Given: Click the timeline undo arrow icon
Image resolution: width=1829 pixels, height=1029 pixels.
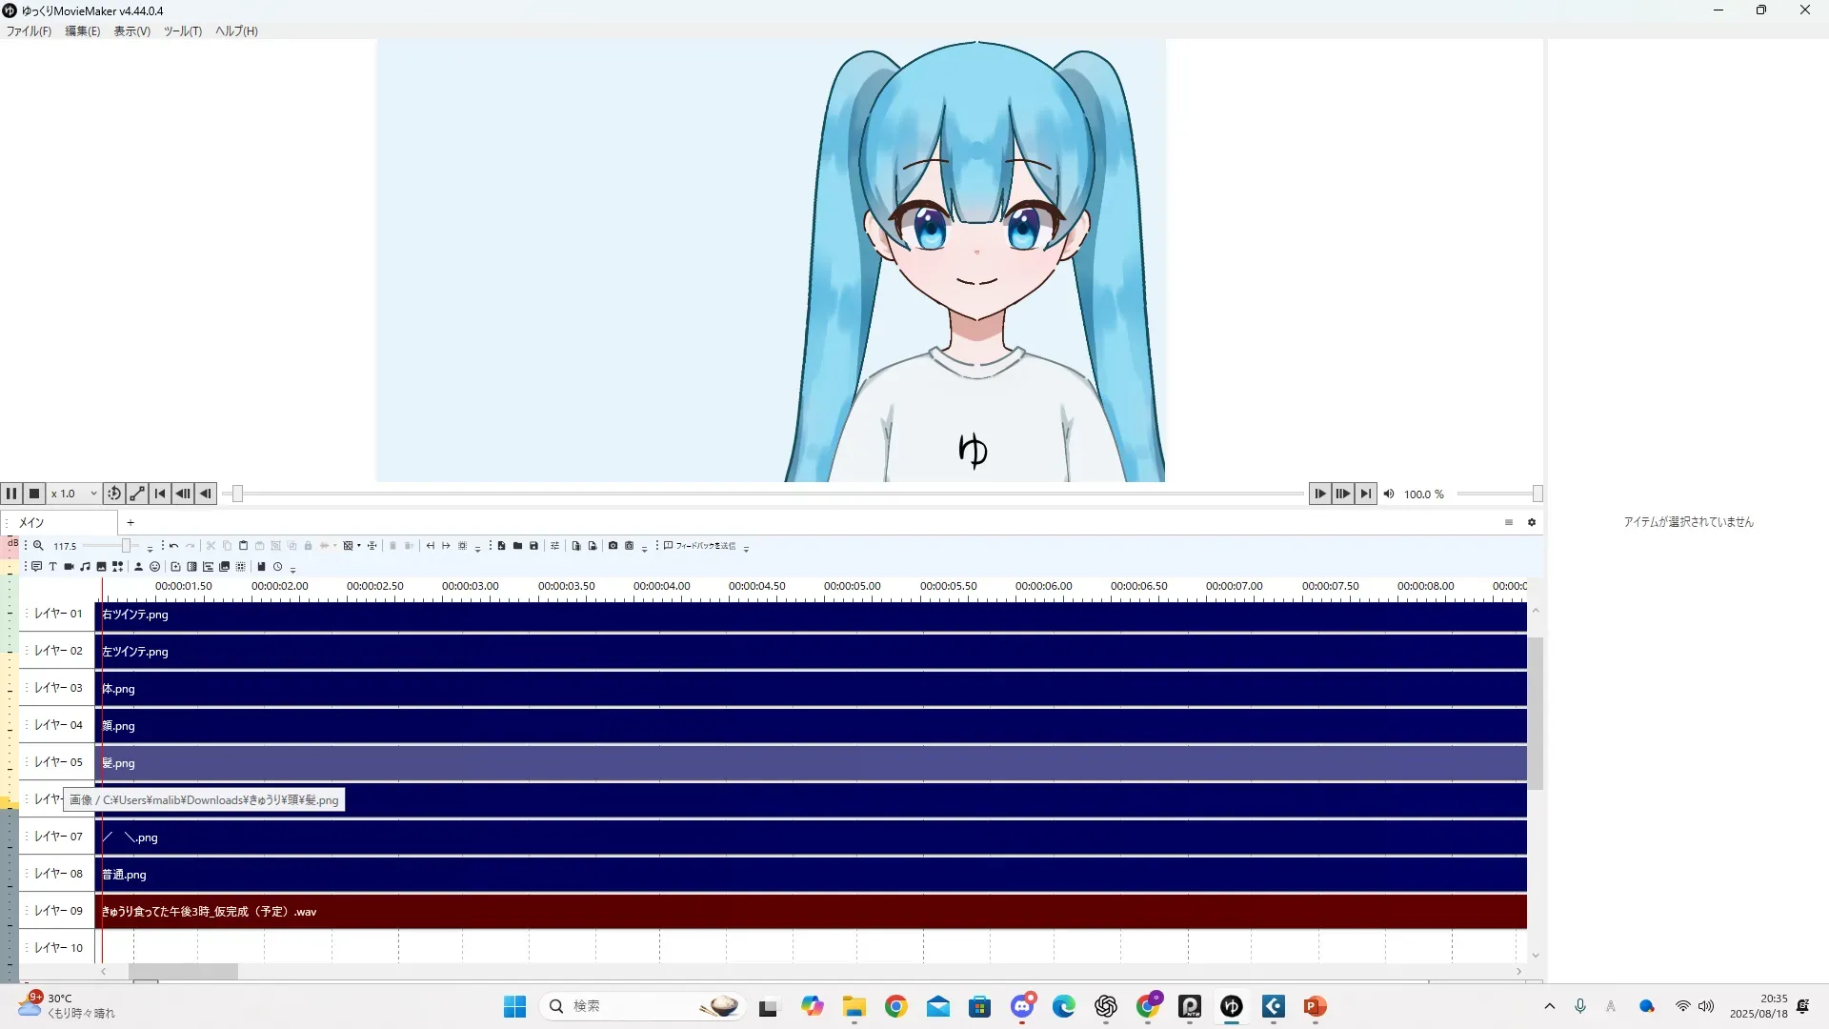Looking at the screenshot, I should (173, 546).
